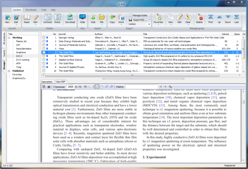
Task: Move to First position
Action: [x=210, y=17]
